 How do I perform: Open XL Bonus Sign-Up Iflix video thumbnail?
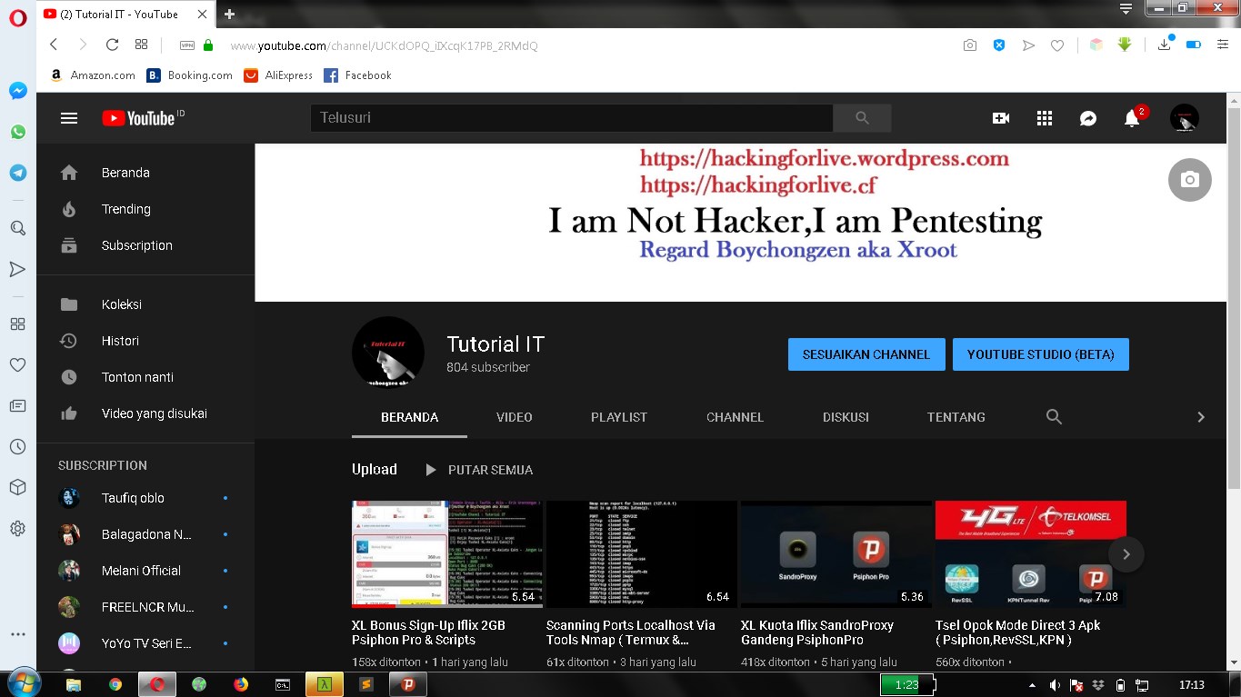pos(447,554)
